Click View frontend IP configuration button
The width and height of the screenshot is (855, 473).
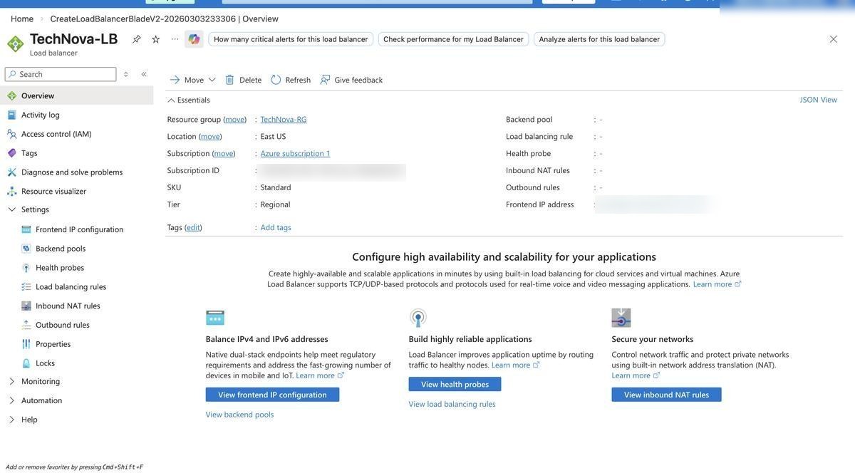click(x=272, y=395)
